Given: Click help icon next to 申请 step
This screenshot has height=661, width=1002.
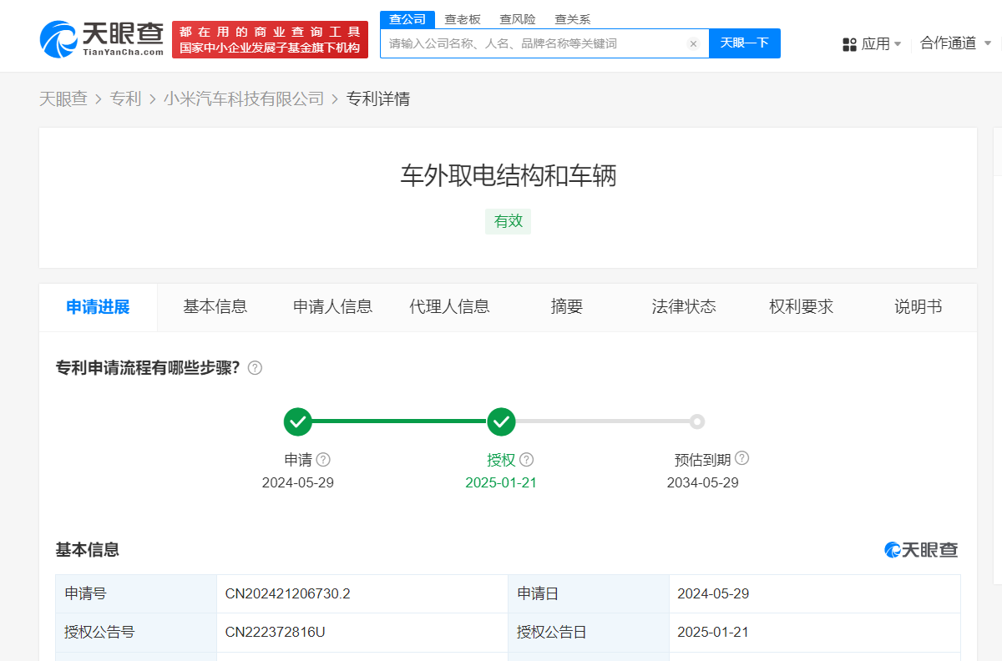Looking at the screenshot, I should [x=323, y=460].
